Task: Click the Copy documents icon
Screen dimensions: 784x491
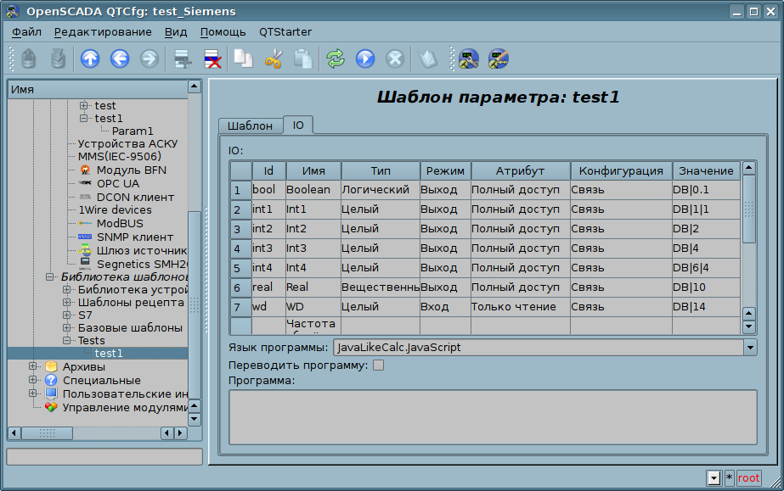Action: pyautogui.click(x=244, y=59)
